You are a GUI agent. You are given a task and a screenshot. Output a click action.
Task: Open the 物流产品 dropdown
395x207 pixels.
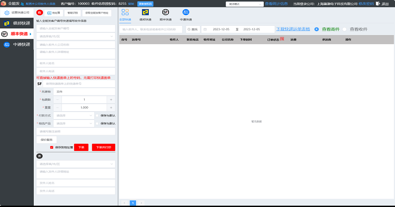point(73,123)
